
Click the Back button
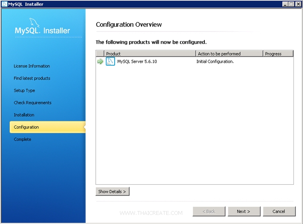click(209, 211)
